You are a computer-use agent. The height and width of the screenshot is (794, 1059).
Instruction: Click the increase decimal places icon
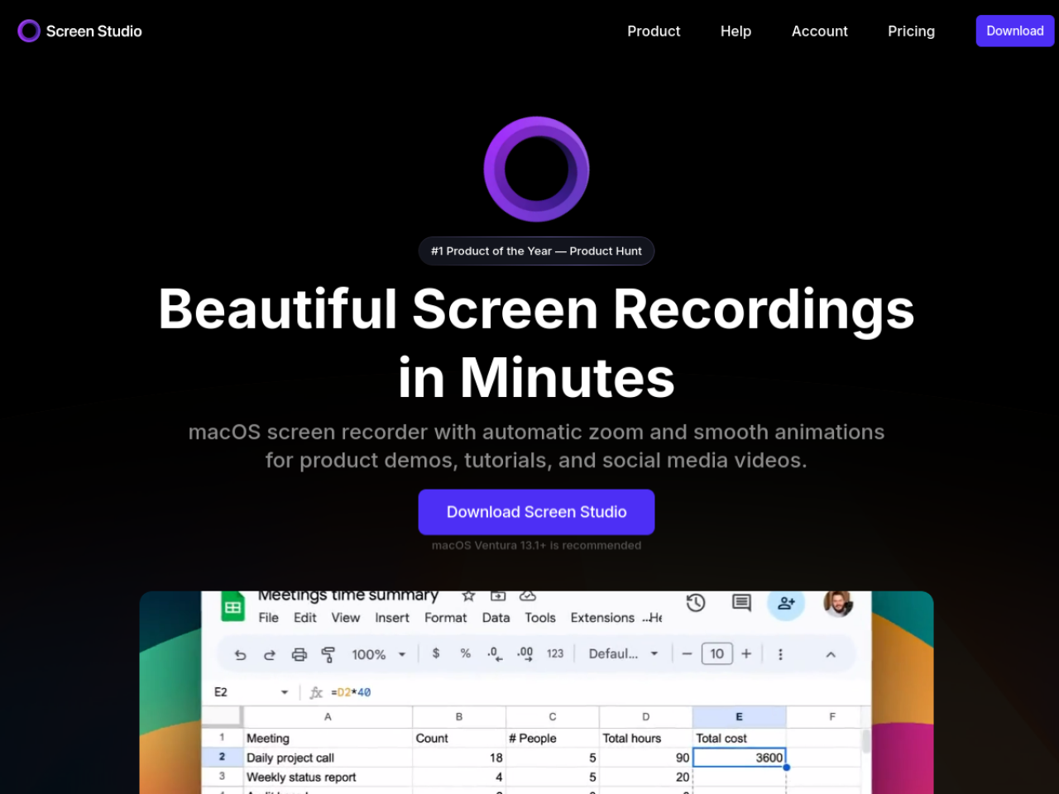pyautogui.click(x=525, y=653)
